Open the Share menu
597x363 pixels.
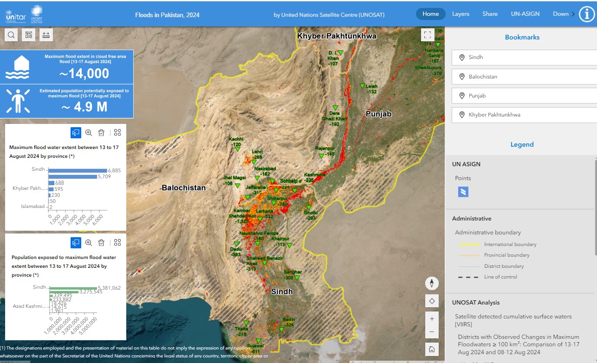(490, 14)
